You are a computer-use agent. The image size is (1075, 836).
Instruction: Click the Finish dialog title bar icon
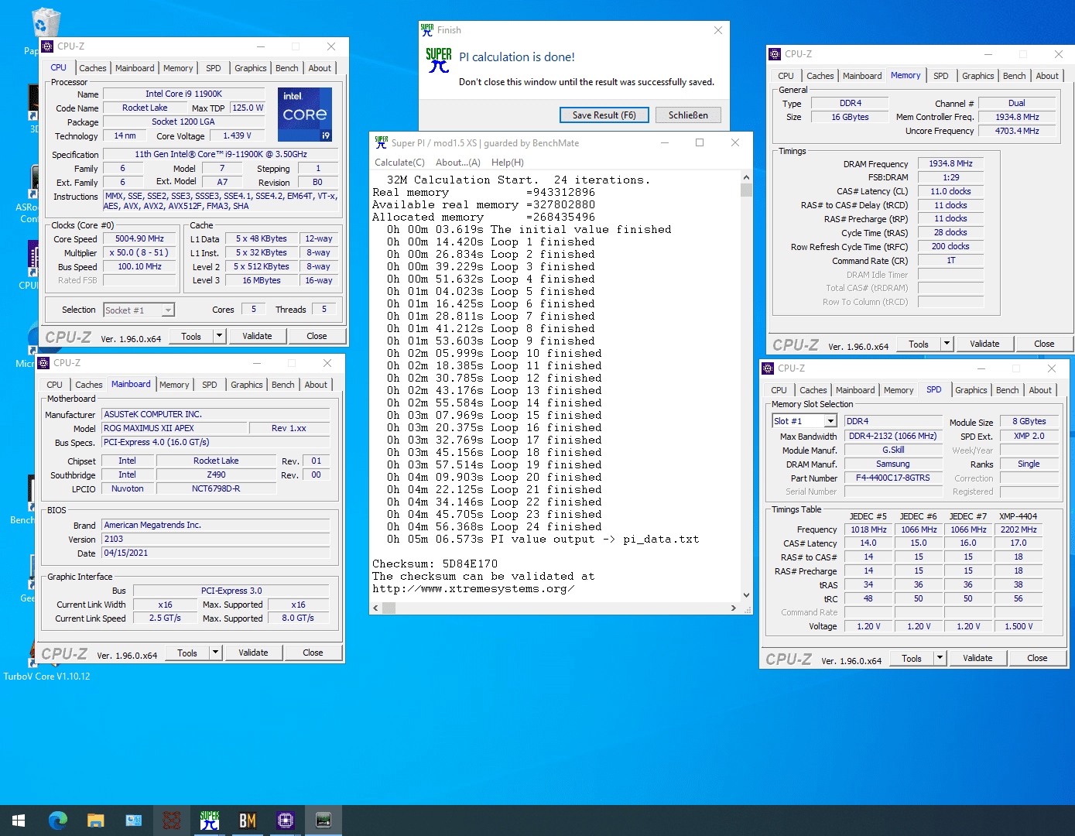pos(427,30)
